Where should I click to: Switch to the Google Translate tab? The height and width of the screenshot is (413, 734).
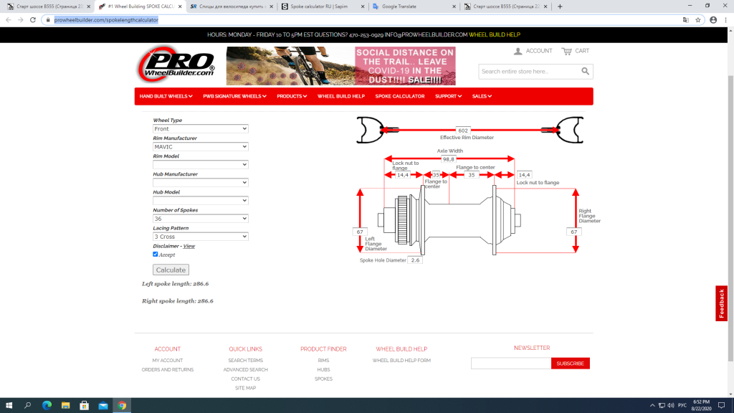411,6
